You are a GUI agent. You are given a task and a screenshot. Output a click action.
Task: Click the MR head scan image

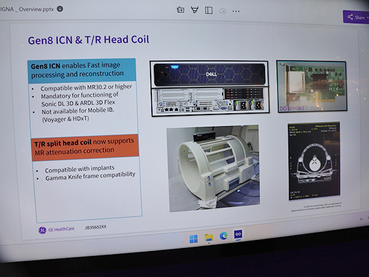click(311, 166)
